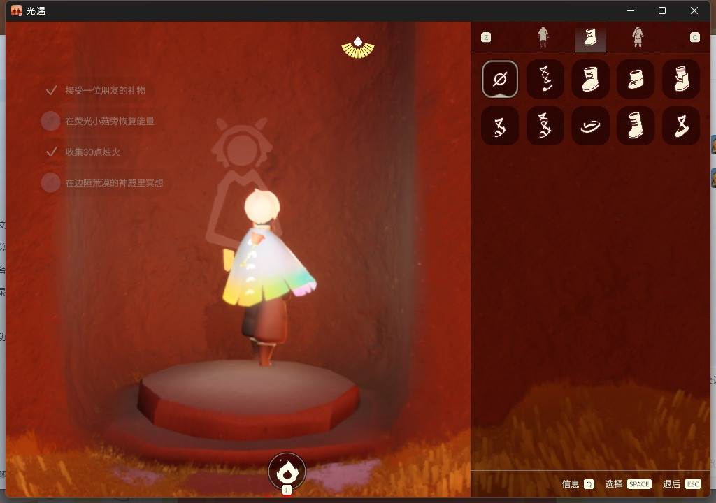This screenshot has width=716, height=503.
Task: Equip the tall boot with X lacing
Action: pos(590,79)
